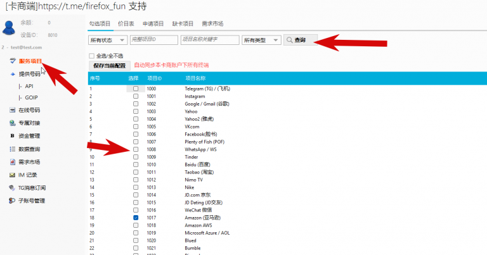Open 在线号码 in the sidebar
Viewport: 487px width, 255px height.
point(29,110)
